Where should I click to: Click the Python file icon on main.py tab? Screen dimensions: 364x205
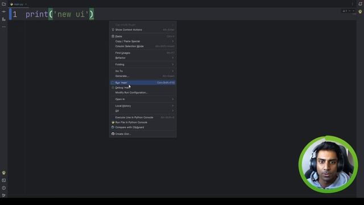coord(11,4)
